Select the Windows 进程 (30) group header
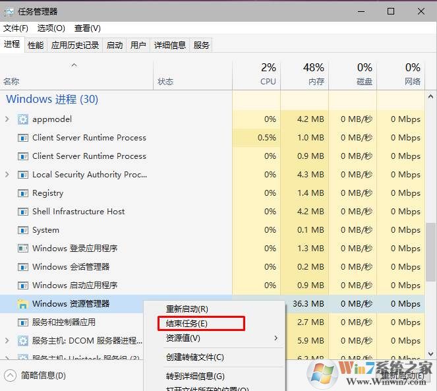 [52, 100]
